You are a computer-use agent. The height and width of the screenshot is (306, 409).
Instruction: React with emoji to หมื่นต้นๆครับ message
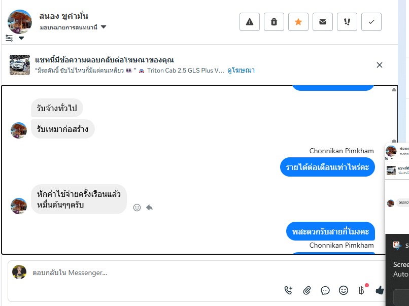tap(137, 208)
